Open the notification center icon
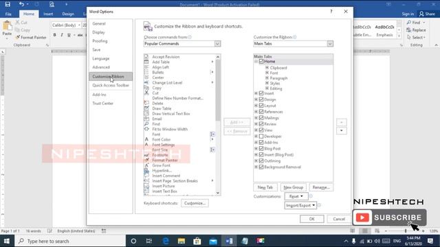Screen dimensions: 440x247 (430, 241)
